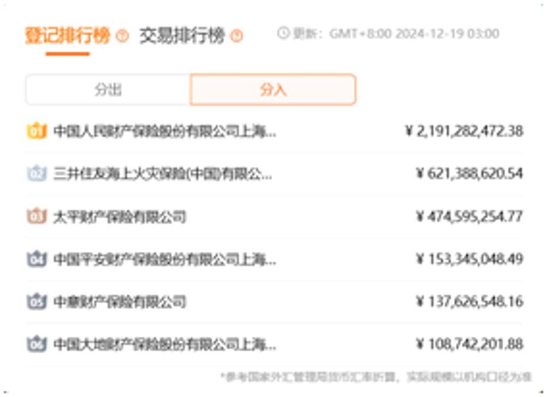The image size is (547, 397).
Task: Click rank 03 badge icon
Action: 36,216
